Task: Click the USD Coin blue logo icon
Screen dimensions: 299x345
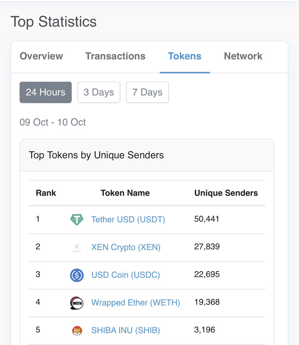Action: click(77, 275)
